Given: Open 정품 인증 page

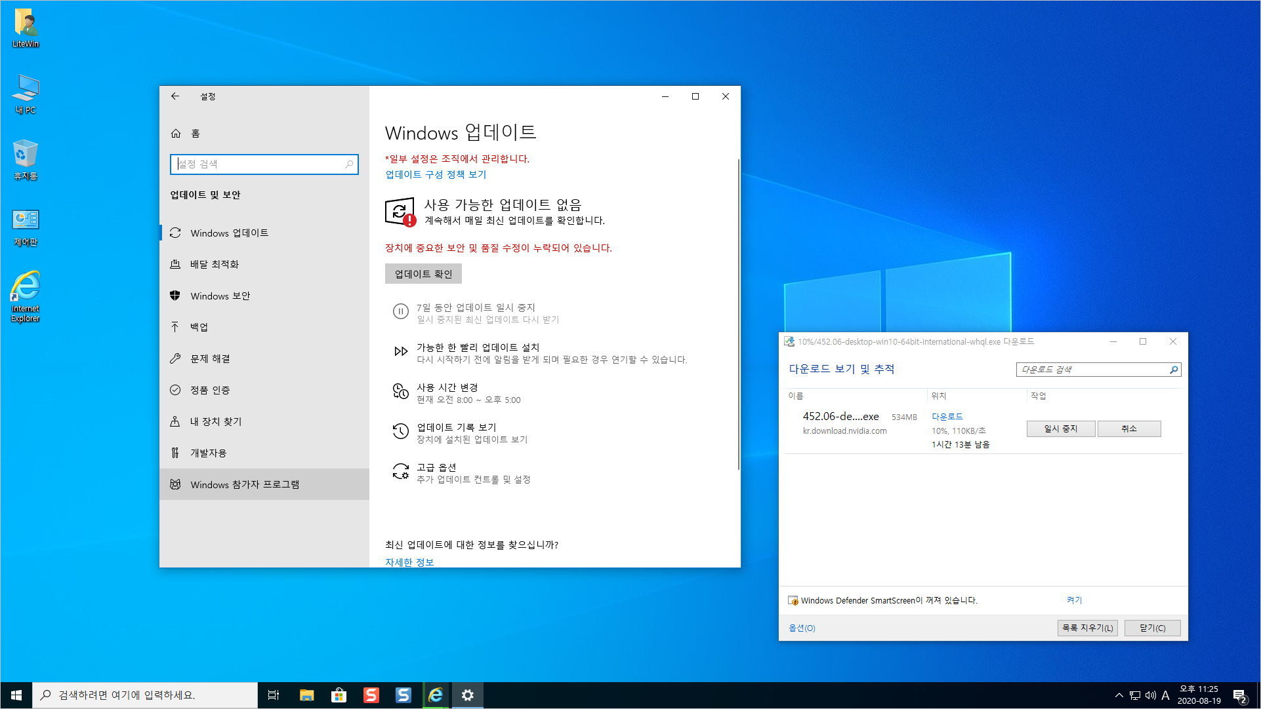Looking at the screenshot, I should click(264, 391).
